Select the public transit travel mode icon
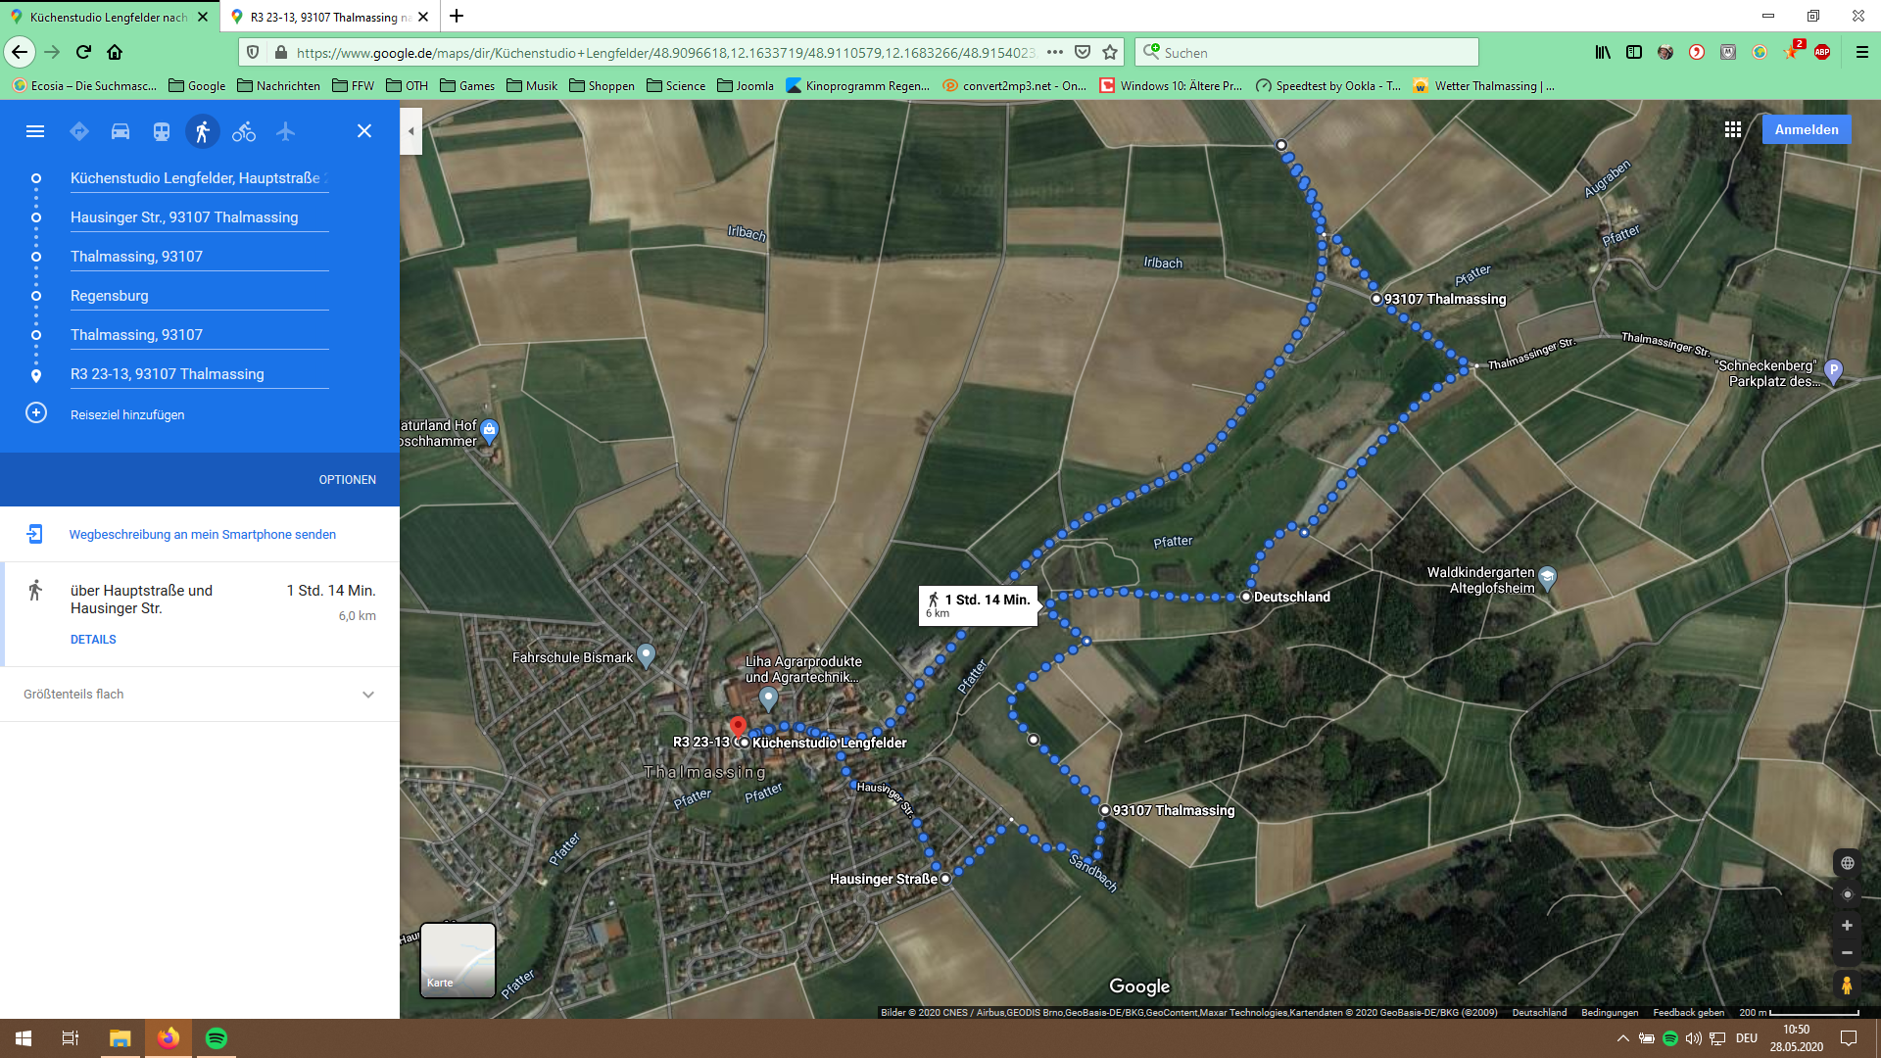The width and height of the screenshot is (1881, 1058). 162,131
